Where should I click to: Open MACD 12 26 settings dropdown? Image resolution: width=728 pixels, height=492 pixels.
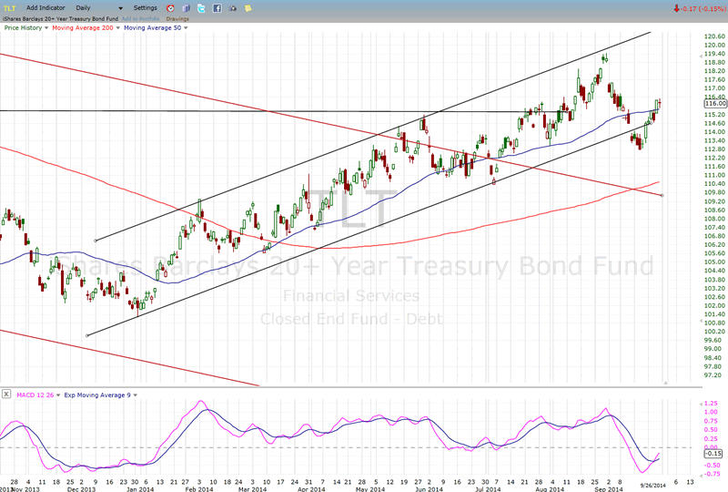[x=57, y=394]
